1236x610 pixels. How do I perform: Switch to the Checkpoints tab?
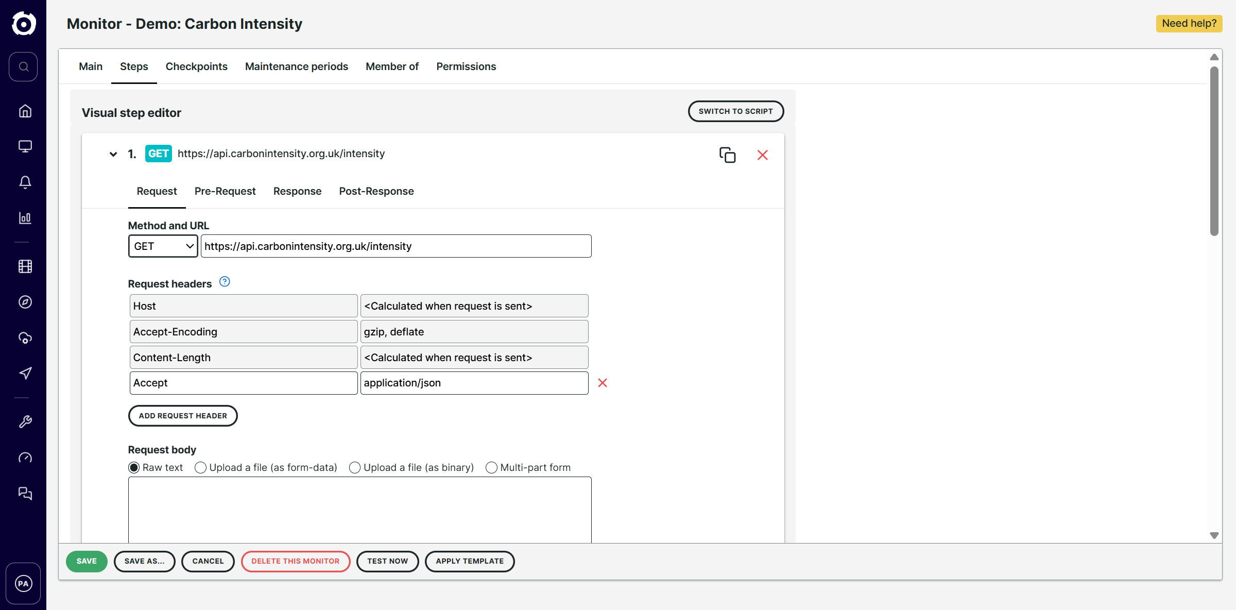[x=196, y=66]
